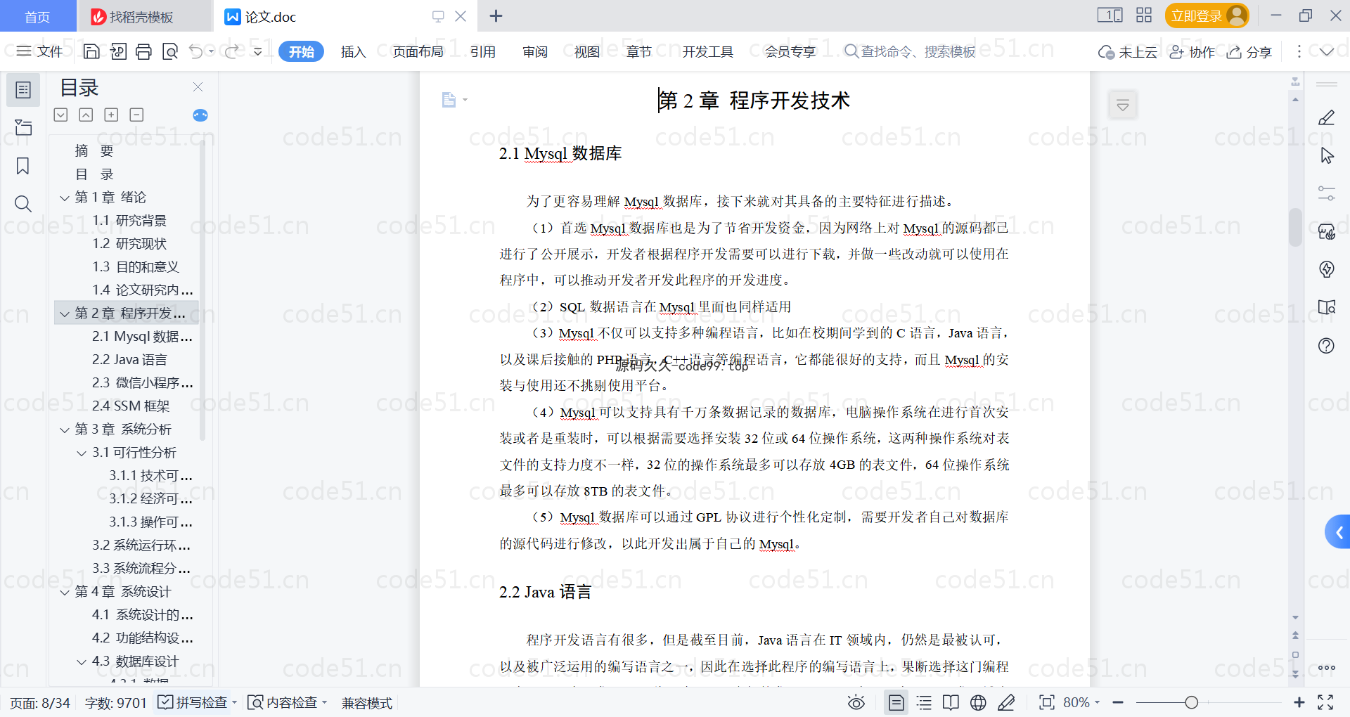Viewport: 1350px width, 717px height.
Task: Switch to 开发工具 ribbon tab
Action: [x=707, y=52]
